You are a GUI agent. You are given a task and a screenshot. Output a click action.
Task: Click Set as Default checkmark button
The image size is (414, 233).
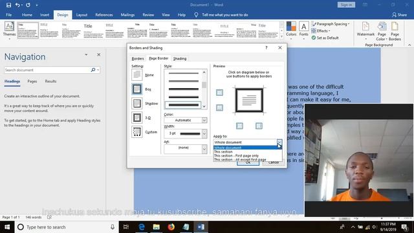coord(325,38)
